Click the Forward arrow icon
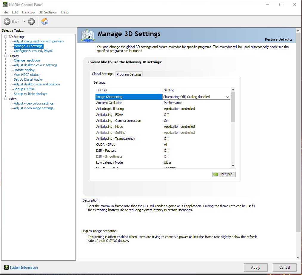302x275 pixels. pos(31,21)
